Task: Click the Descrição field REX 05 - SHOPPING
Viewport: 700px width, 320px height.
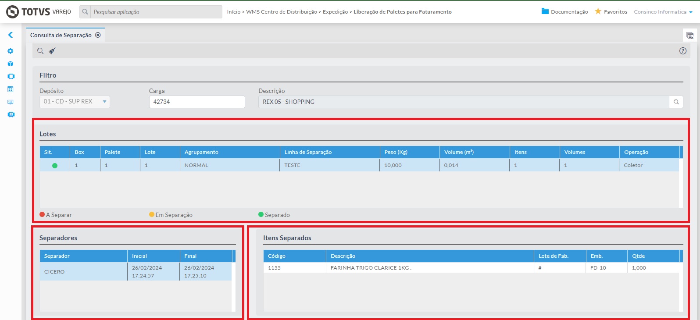Action: coord(464,102)
